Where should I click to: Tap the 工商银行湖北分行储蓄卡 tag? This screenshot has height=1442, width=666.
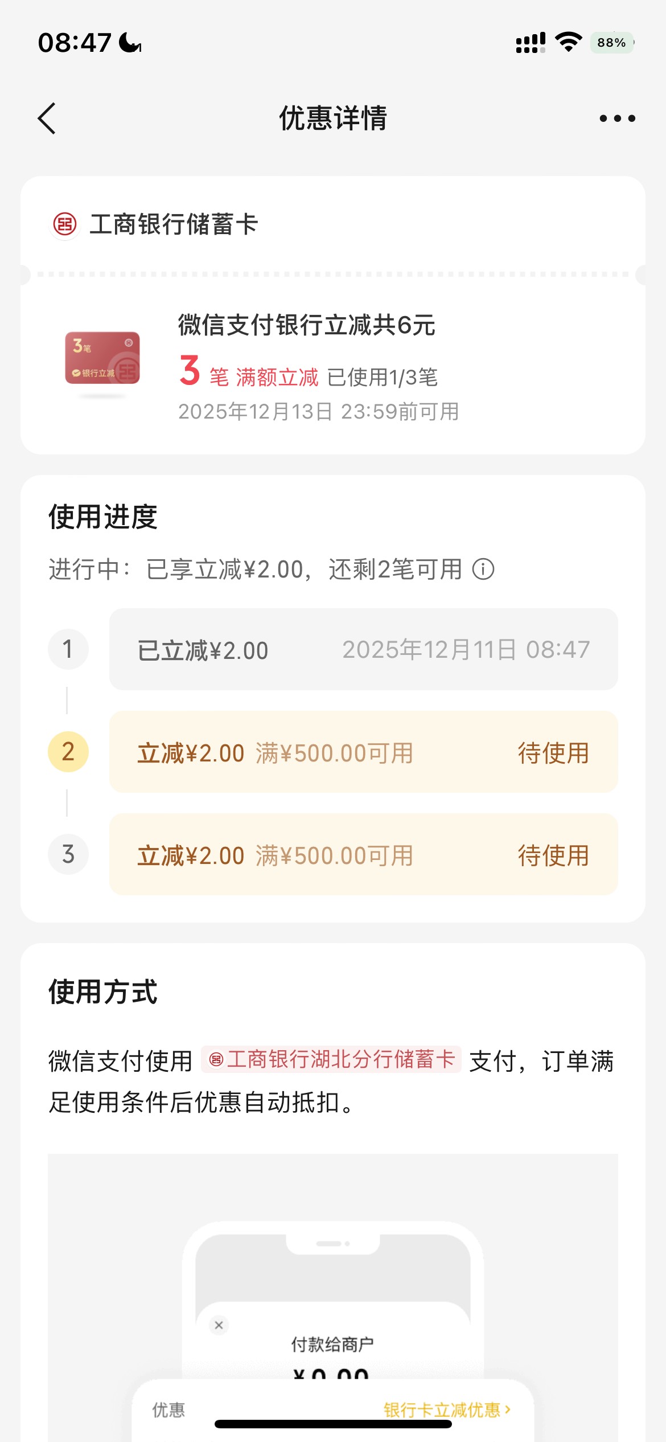(331, 1060)
